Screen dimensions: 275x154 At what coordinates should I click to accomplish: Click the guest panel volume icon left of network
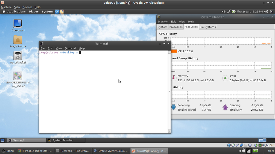tap(223, 12)
